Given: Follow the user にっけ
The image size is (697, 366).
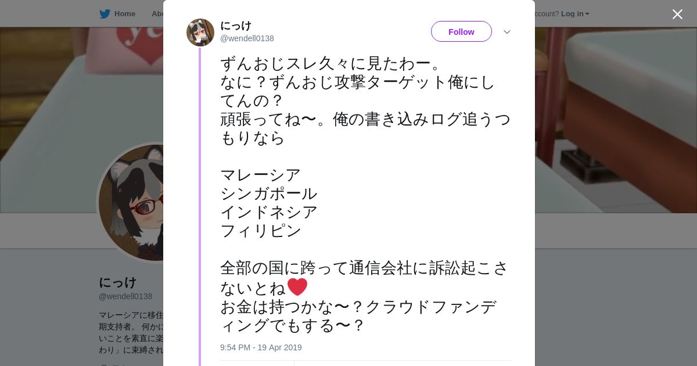Looking at the screenshot, I should [x=461, y=31].
